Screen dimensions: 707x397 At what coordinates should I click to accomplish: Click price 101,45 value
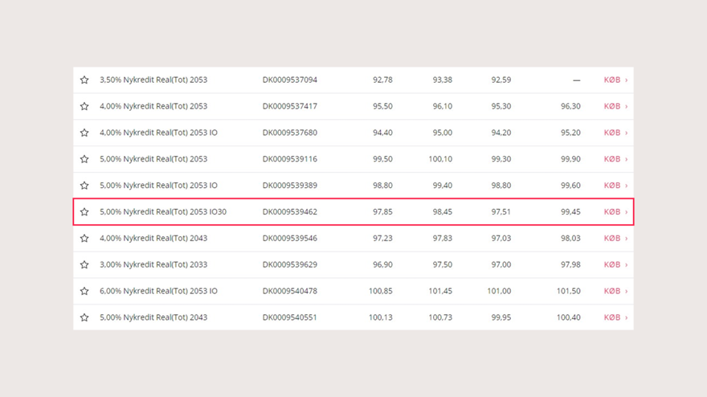coord(440,291)
